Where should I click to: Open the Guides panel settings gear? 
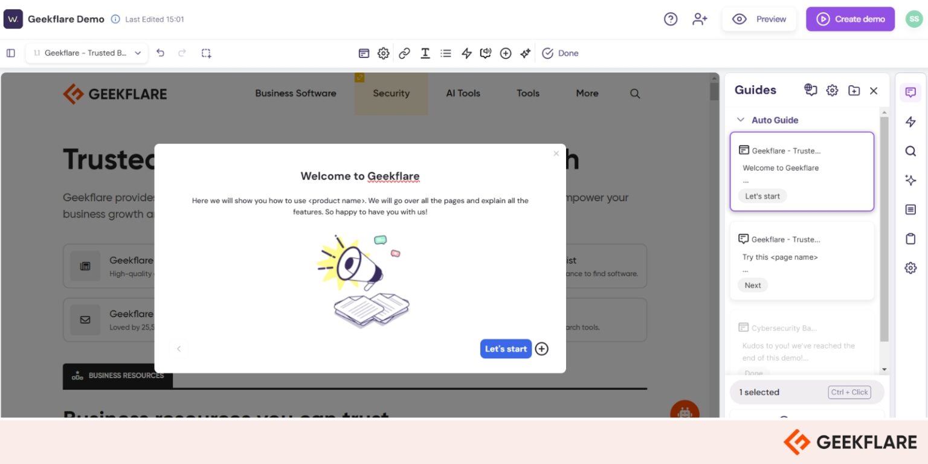[x=833, y=91]
